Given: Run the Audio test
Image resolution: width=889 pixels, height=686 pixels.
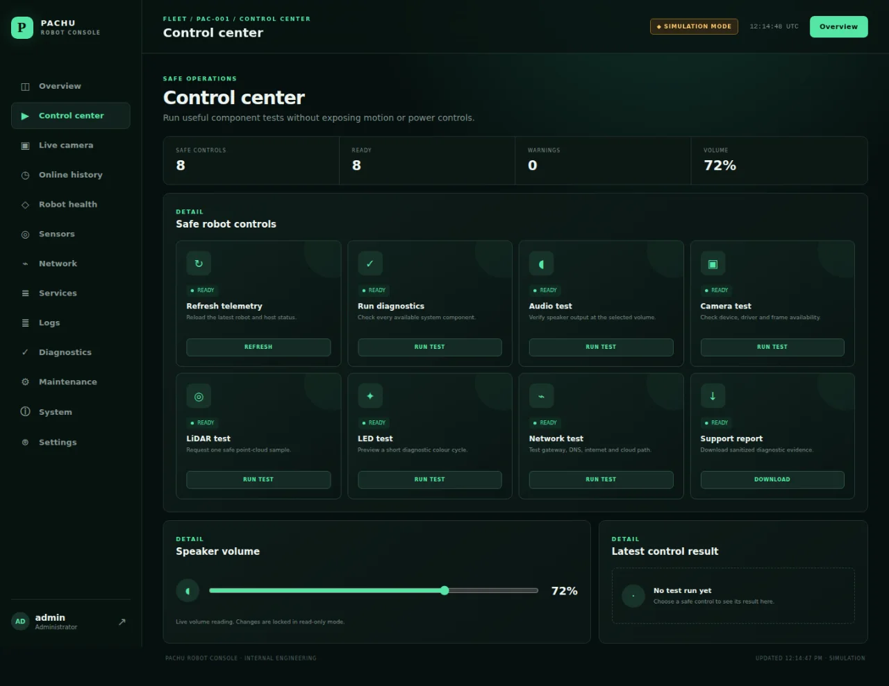Looking at the screenshot, I should click(x=601, y=347).
